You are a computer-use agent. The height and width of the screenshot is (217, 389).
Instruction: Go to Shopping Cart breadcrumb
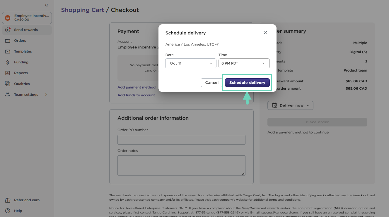point(82,10)
